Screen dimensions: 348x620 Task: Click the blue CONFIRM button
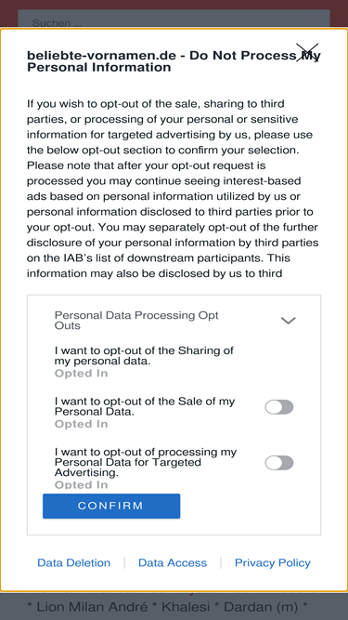(x=111, y=506)
